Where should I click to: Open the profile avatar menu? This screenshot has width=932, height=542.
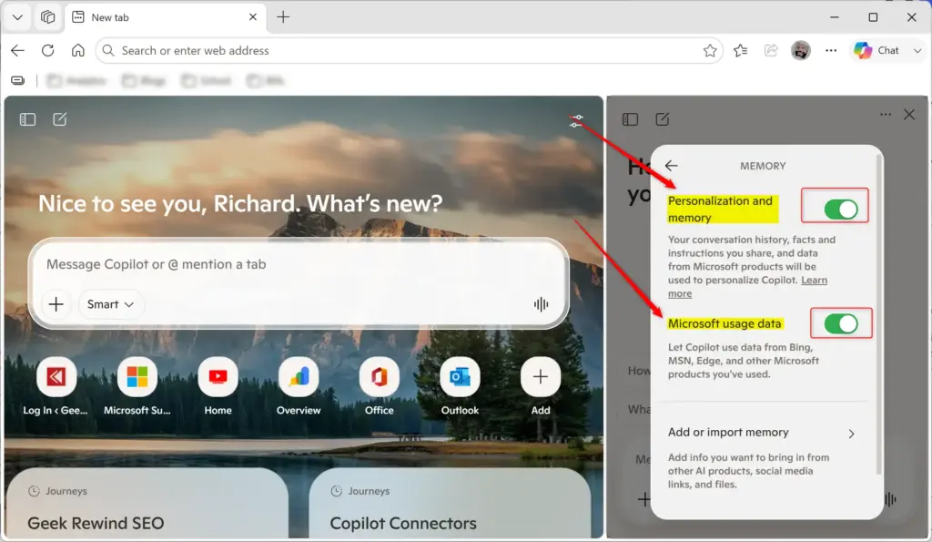pyautogui.click(x=801, y=51)
